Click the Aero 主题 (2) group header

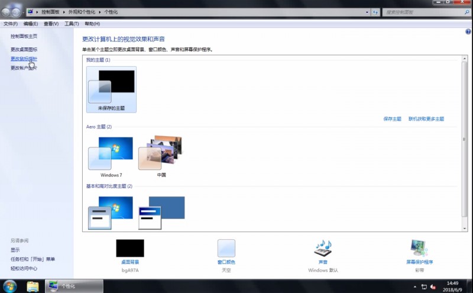99,127
